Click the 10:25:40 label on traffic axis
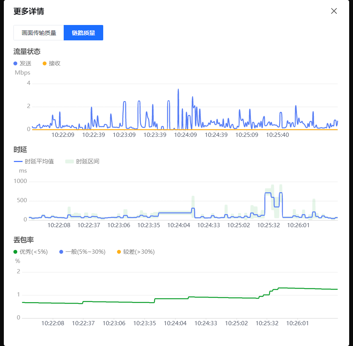The image size is (353, 346). click(277, 135)
